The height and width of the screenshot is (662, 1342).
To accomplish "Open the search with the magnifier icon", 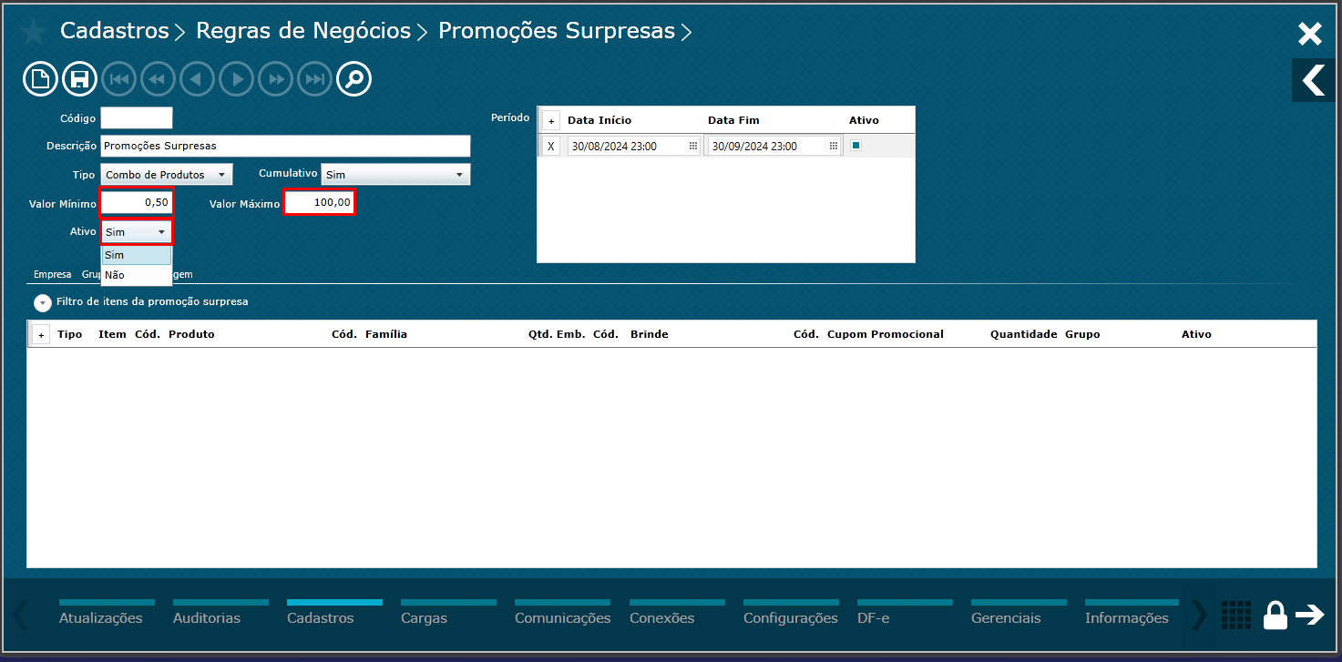I will point(353,78).
